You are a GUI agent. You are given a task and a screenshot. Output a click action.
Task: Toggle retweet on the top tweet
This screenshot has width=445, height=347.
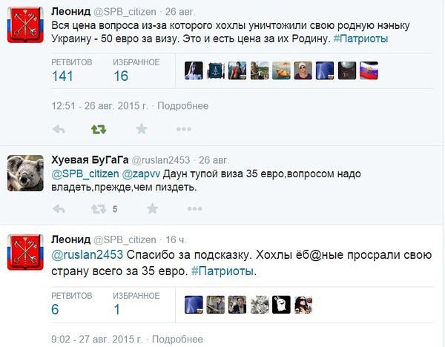(x=98, y=129)
